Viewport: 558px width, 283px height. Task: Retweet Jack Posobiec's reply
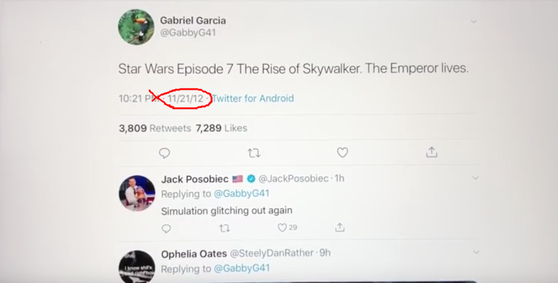coord(224,228)
